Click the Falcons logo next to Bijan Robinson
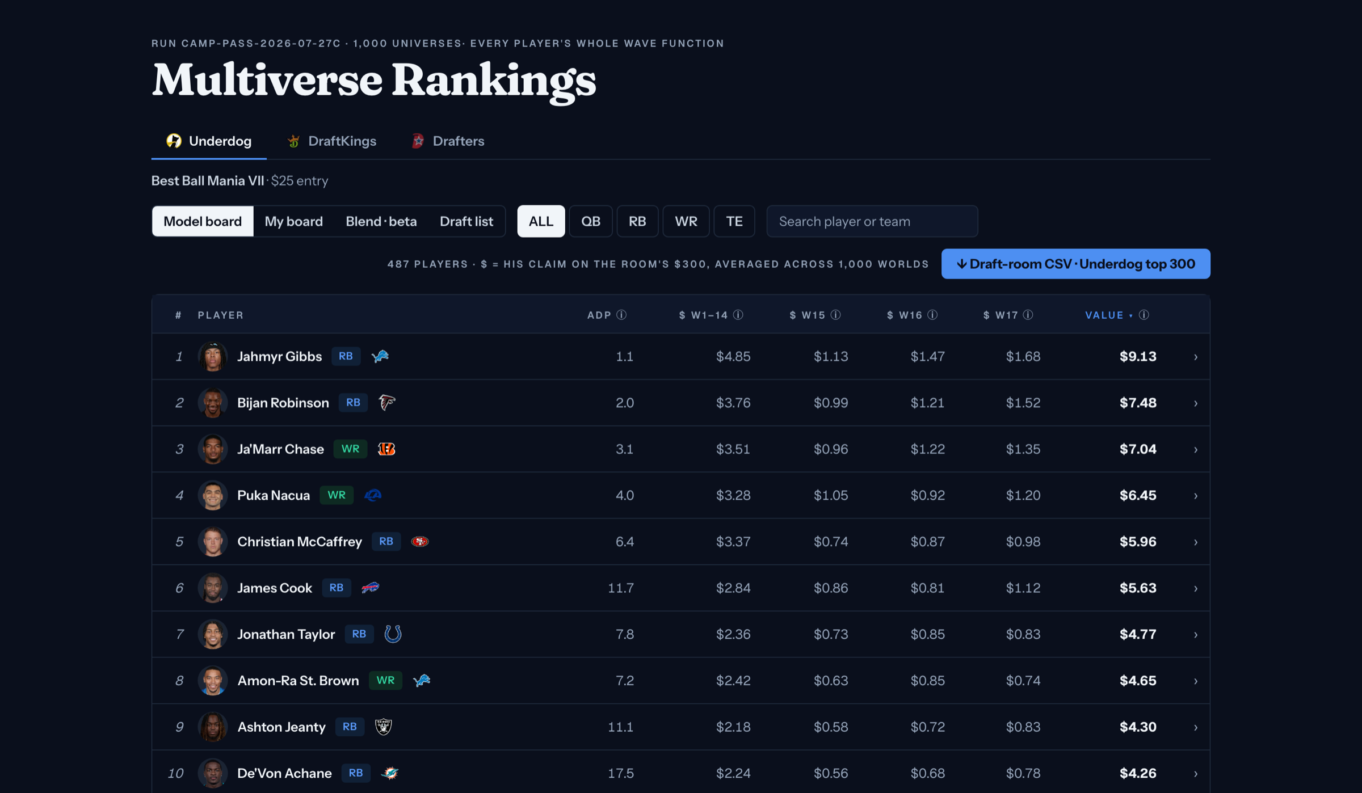 point(387,403)
